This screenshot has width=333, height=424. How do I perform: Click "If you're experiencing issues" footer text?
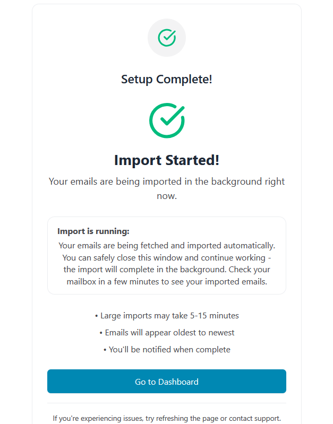pyautogui.click(x=98, y=418)
